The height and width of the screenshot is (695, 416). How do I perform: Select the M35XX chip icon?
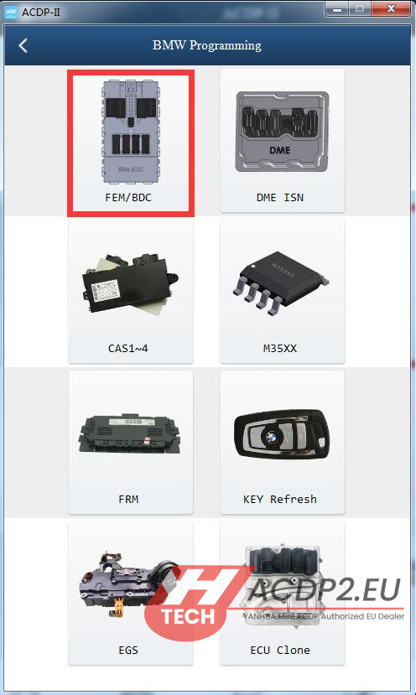tap(281, 283)
